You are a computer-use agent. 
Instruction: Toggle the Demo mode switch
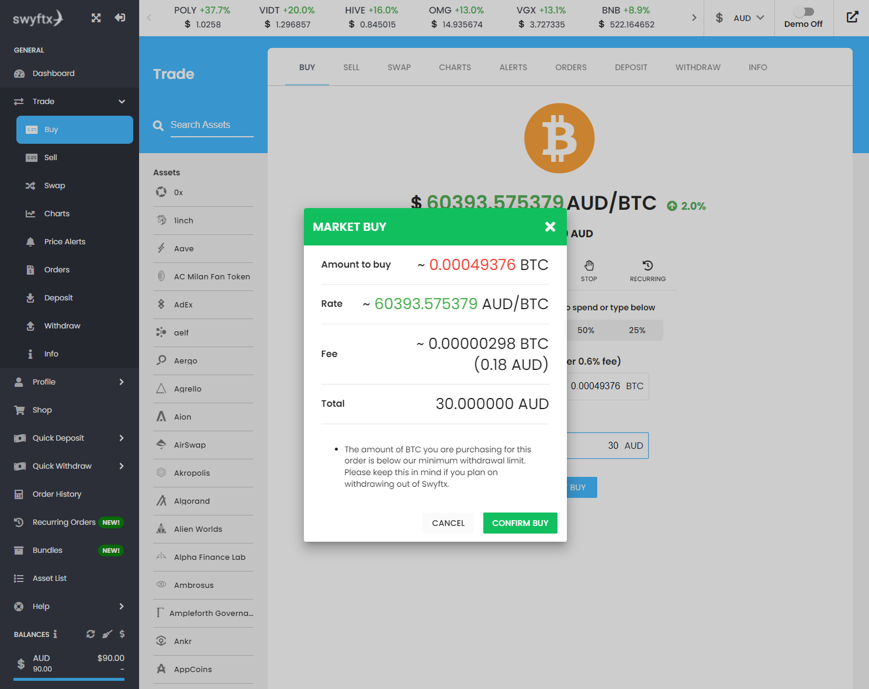coord(804,12)
